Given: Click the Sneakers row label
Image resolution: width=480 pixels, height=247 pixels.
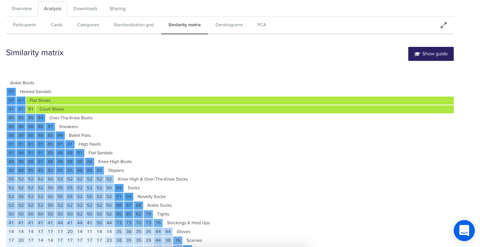Looking at the screenshot, I should [69, 127].
